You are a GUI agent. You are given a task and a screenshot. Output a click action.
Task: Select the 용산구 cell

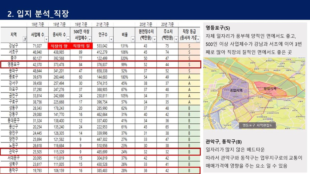(13, 127)
